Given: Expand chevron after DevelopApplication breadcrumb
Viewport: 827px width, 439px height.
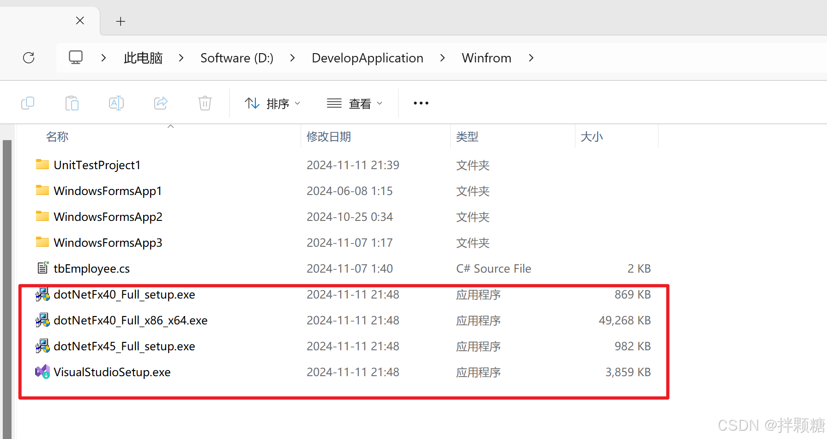Looking at the screenshot, I should [442, 58].
